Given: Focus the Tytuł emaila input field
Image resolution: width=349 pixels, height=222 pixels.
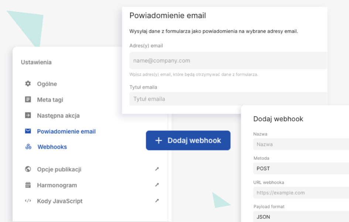Looking at the screenshot, I should pyautogui.click(x=228, y=99).
